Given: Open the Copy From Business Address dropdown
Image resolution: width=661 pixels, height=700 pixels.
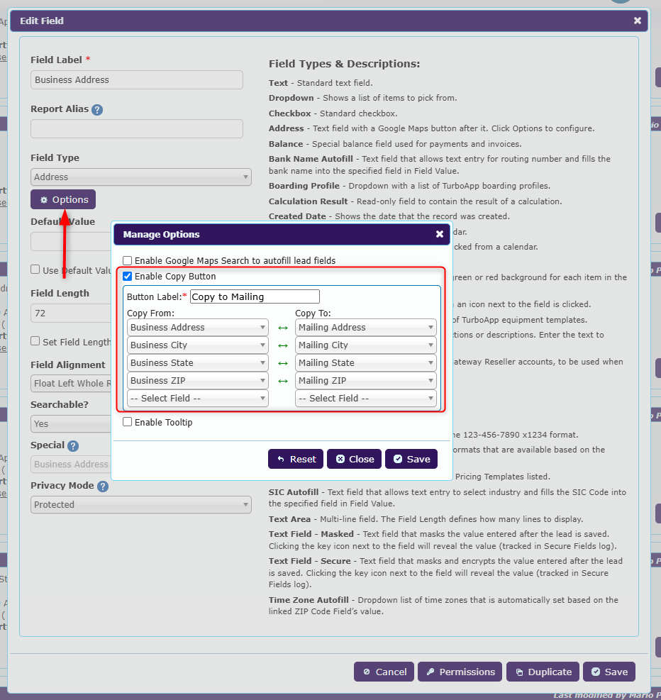Looking at the screenshot, I should (198, 327).
